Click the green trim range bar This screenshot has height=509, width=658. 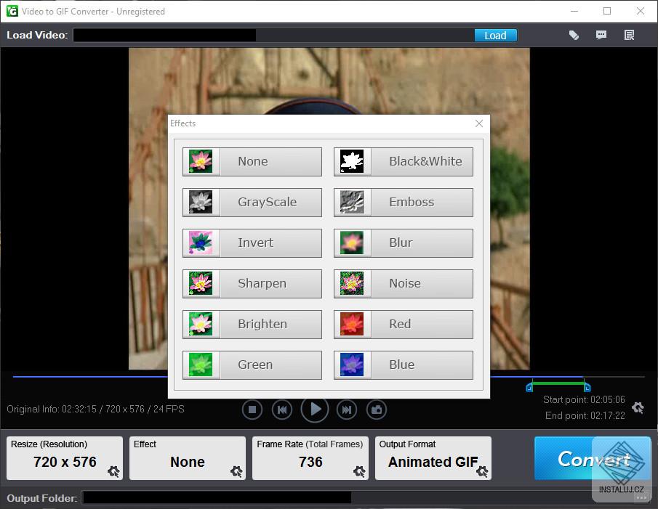[x=558, y=383]
